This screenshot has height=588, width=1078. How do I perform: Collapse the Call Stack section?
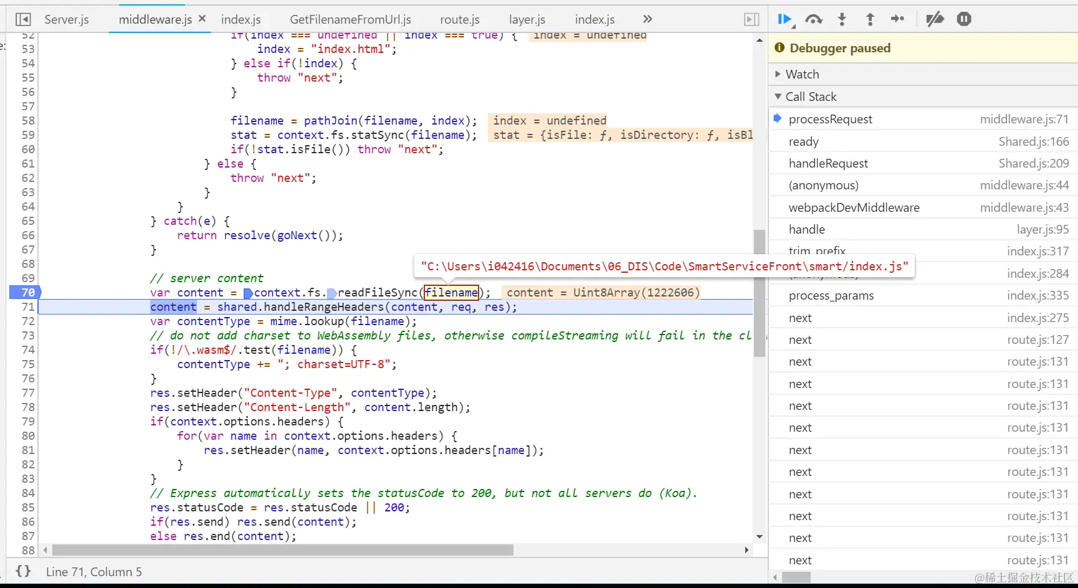(923, 97)
